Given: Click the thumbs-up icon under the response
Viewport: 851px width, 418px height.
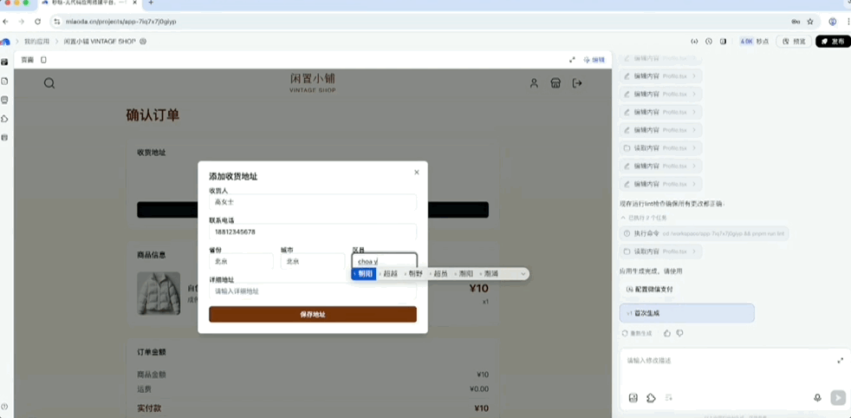Looking at the screenshot, I should (666, 333).
